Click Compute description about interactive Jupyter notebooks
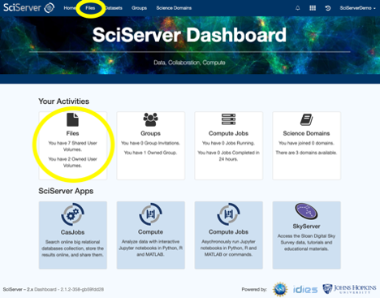This screenshot has height=298, width=380. (150, 248)
